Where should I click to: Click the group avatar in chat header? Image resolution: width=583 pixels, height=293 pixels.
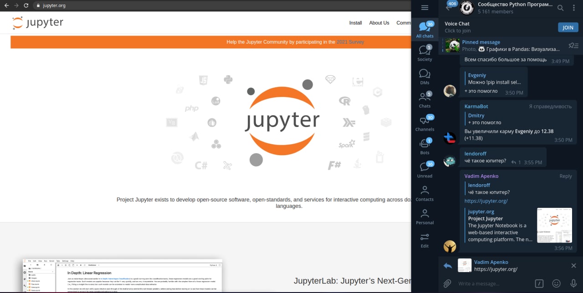point(466,8)
